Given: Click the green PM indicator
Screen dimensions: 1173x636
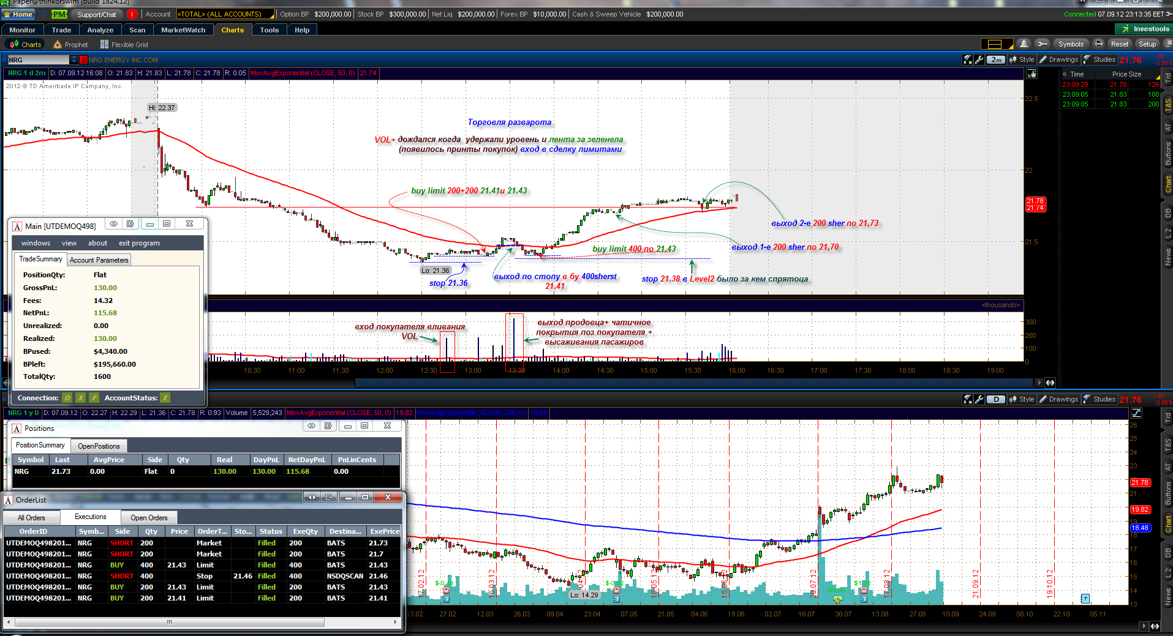Looking at the screenshot, I should [59, 14].
